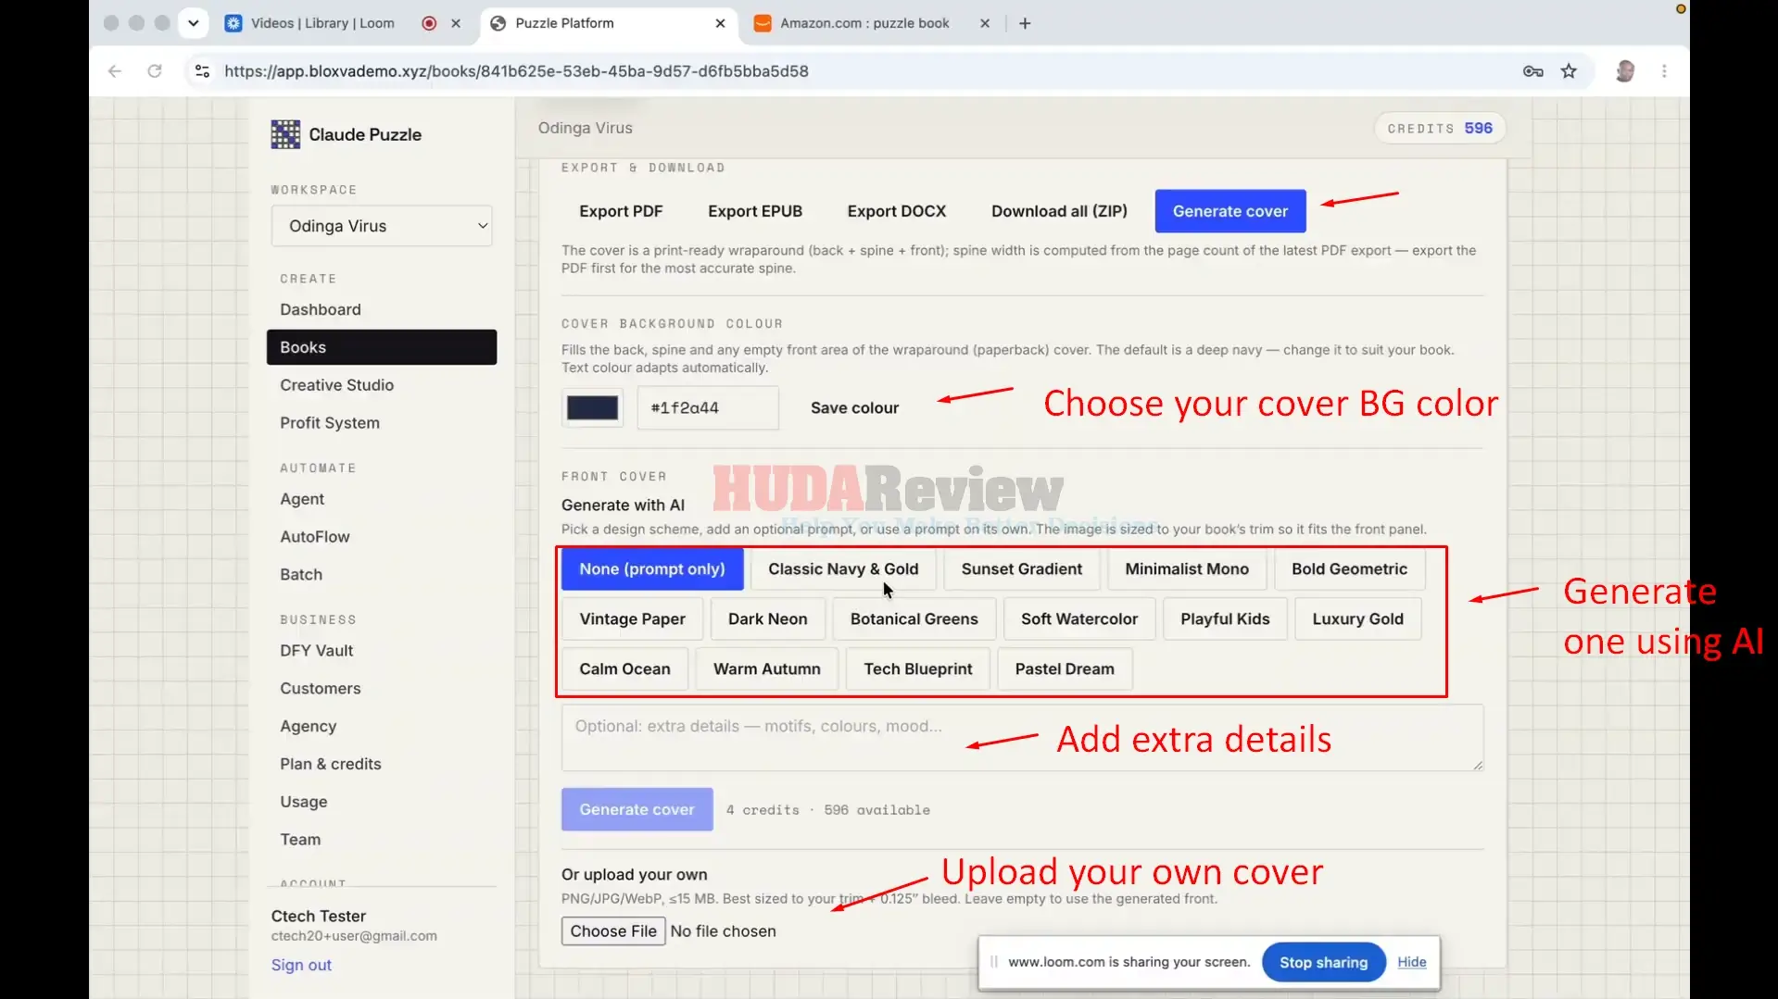Click the Loom recording indicator on tab
Viewport: 1778px width, 999px height.
coord(429,23)
